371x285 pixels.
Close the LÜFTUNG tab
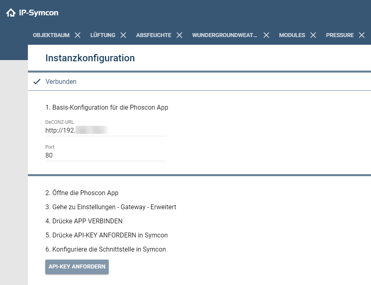(x=123, y=35)
